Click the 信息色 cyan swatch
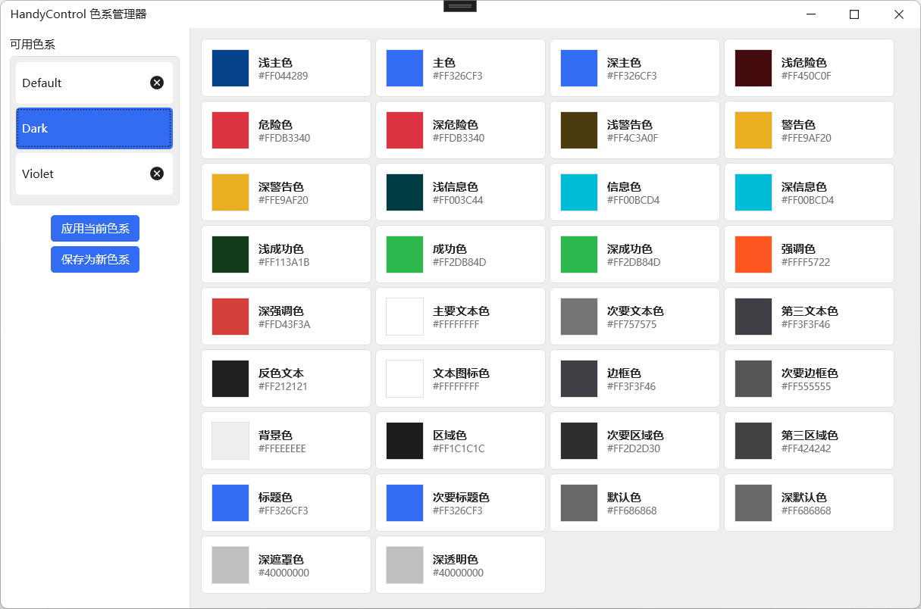 point(578,192)
